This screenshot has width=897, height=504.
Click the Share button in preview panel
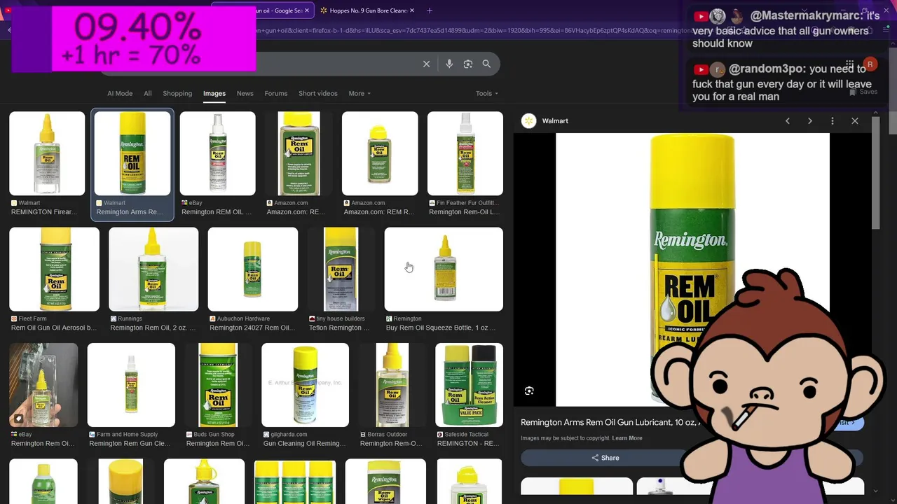[x=605, y=458]
